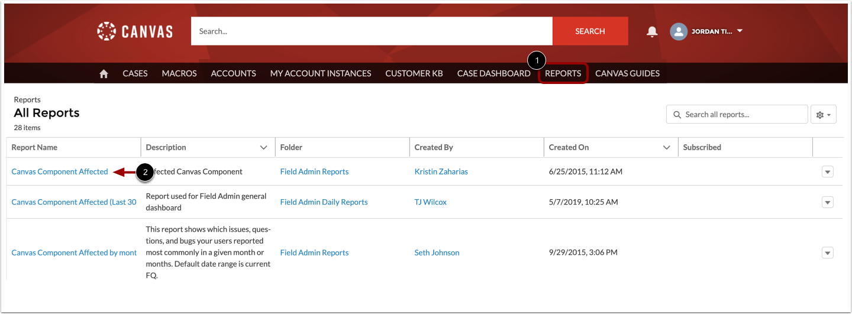Select the Reports tab
Screen dimensions: 852x314
[x=563, y=73]
